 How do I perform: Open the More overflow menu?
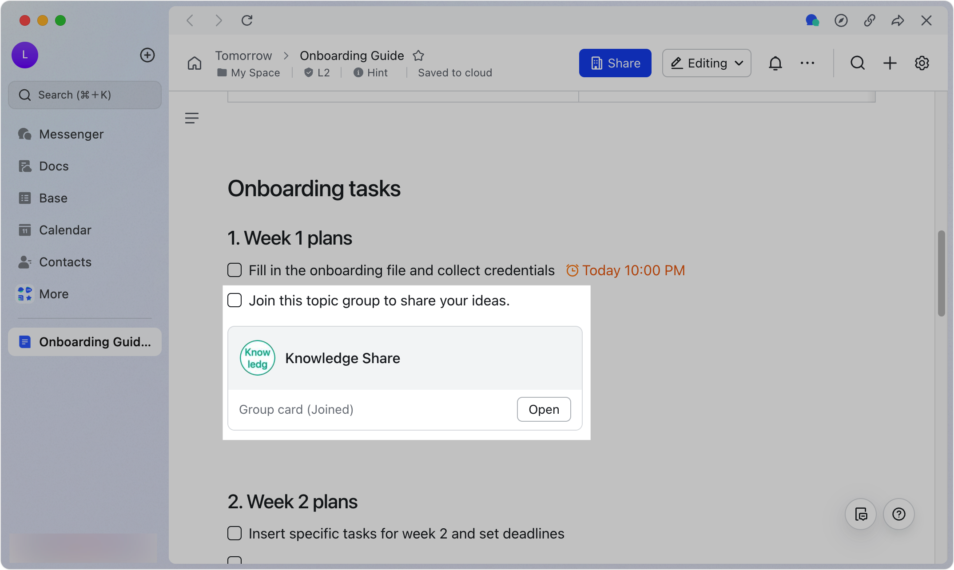pos(807,63)
